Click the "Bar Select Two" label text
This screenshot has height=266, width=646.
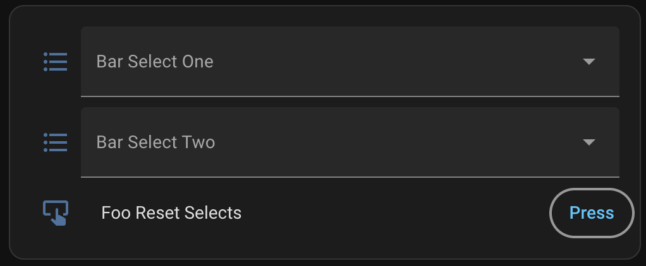tap(155, 142)
